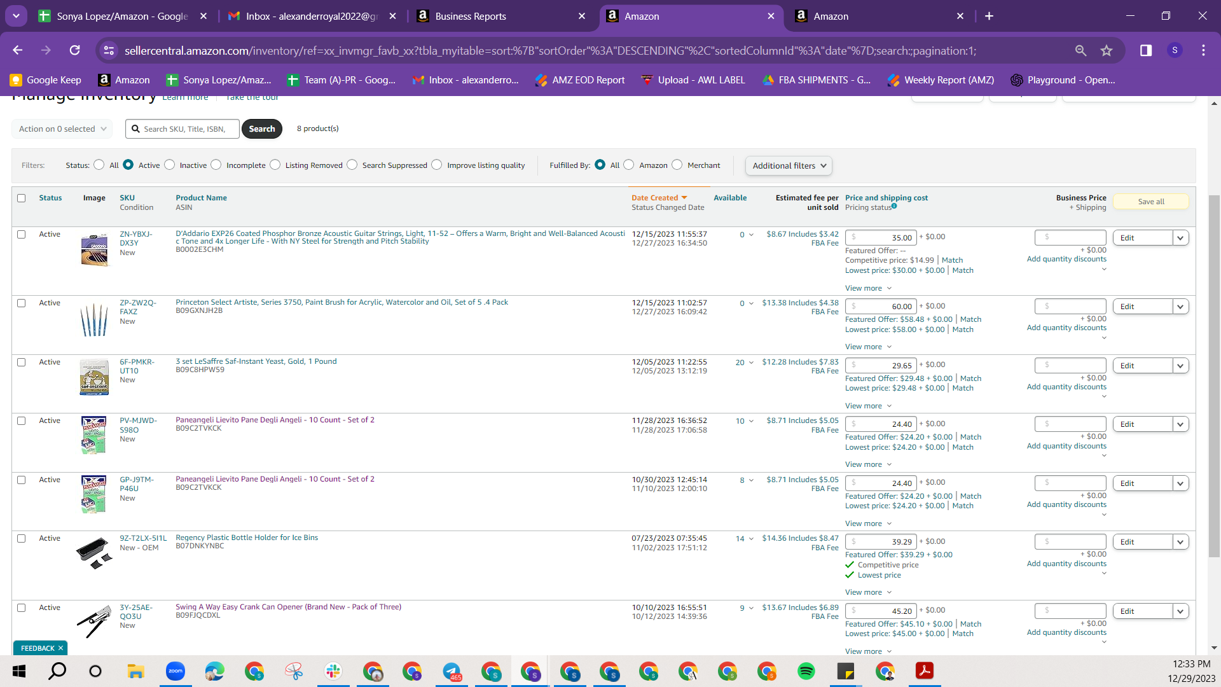Edit the 35.00 price field for D'Addario

[x=881, y=238]
